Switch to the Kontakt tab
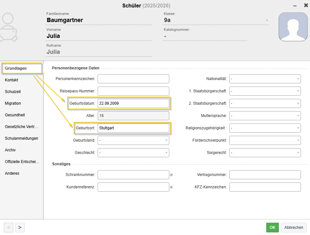 coord(12,80)
